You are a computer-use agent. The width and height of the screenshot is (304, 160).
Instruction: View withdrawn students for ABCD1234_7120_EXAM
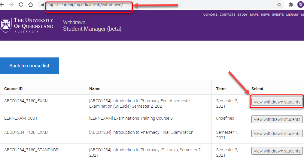pyautogui.click(x=277, y=134)
